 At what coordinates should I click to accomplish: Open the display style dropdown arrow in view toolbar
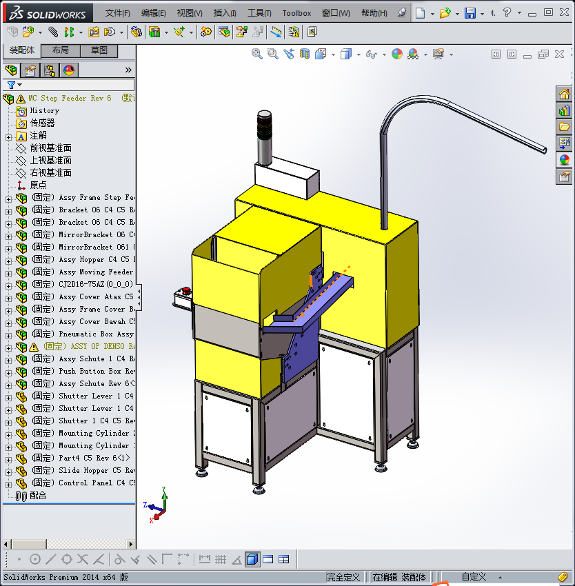pos(359,54)
